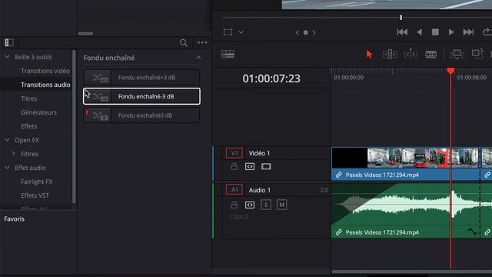Solo the Audio 1 track

[266, 205]
